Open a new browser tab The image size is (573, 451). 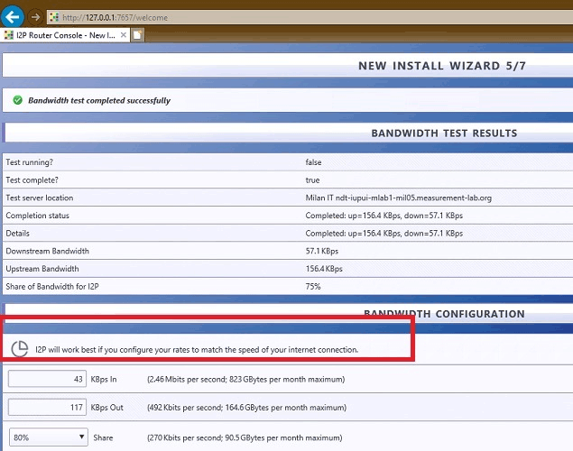(137, 35)
